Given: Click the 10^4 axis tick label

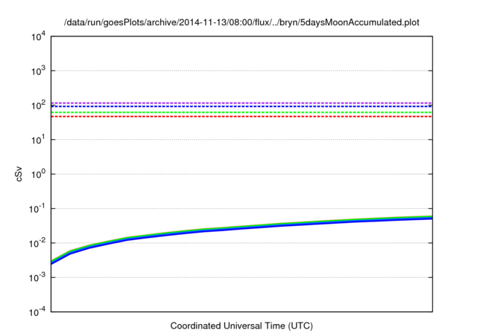Looking at the screenshot, I should pos(38,36).
